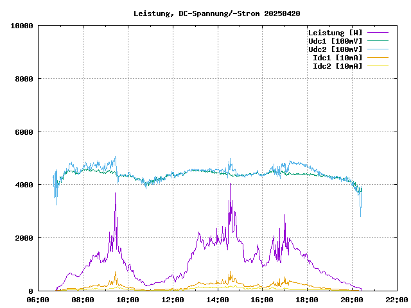Viewport: 411px width, 308px height.
Task: Click the purple Leistung legend line sample
Action: pos(378,32)
